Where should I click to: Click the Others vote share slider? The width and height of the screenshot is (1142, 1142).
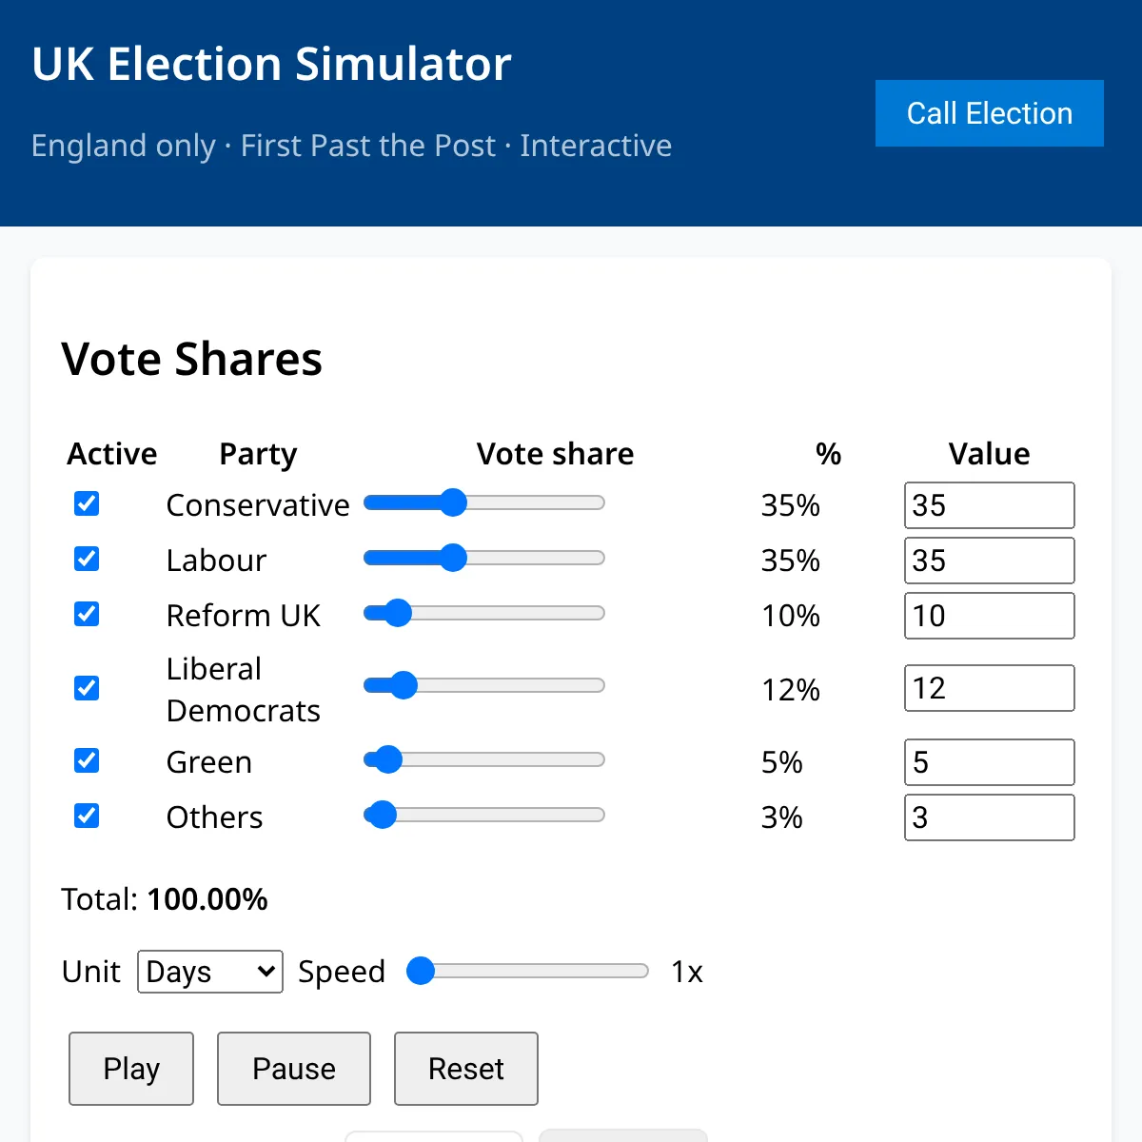click(484, 815)
